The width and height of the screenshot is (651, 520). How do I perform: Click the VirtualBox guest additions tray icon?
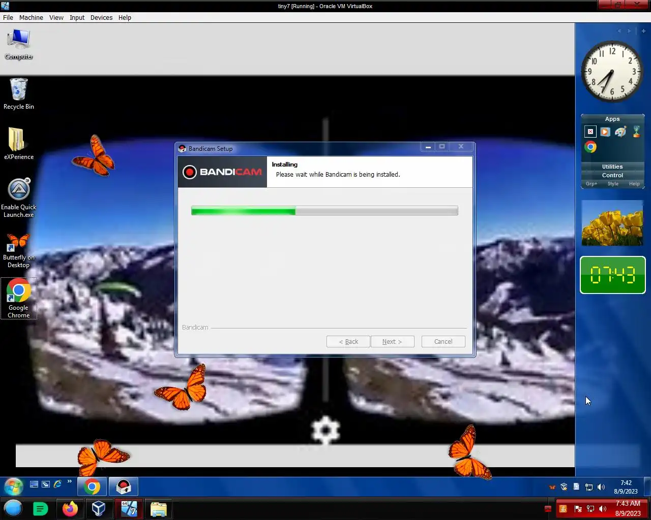[564, 487]
